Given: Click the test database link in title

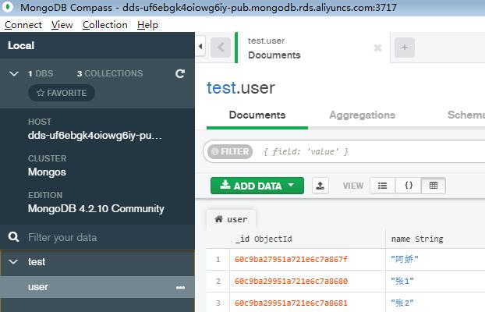Looking at the screenshot, I should point(221,87).
